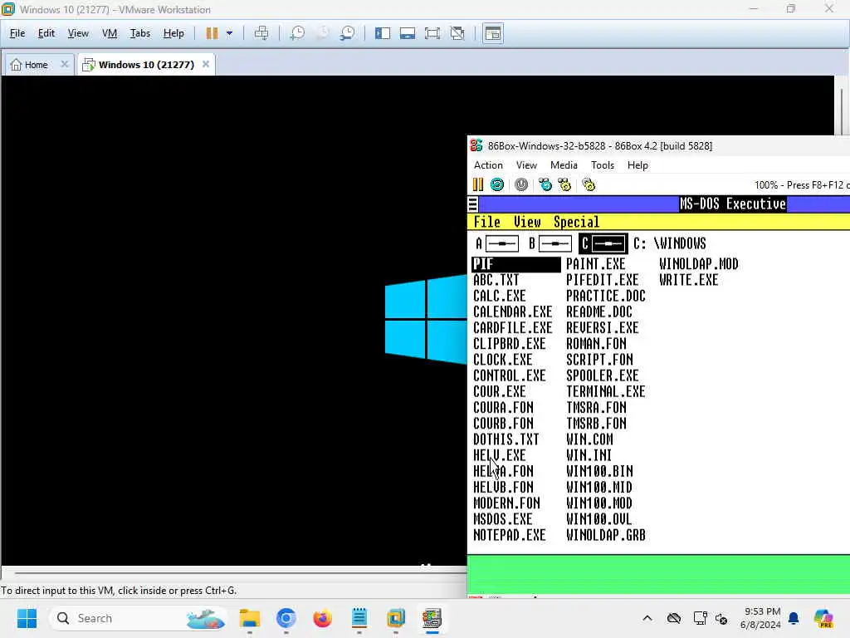Open 86Box Help menu
Image resolution: width=850 pixels, height=638 pixels.
637,165
